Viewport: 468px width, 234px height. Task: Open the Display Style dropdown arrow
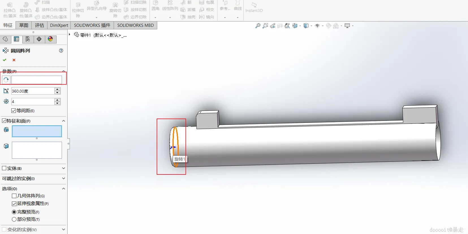(311, 26)
